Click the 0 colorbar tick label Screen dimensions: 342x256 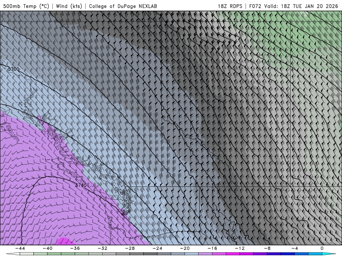click(x=322, y=248)
